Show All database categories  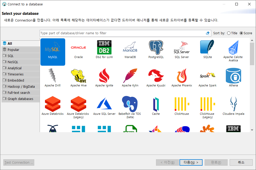pyautogui.click(x=20, y=43)
